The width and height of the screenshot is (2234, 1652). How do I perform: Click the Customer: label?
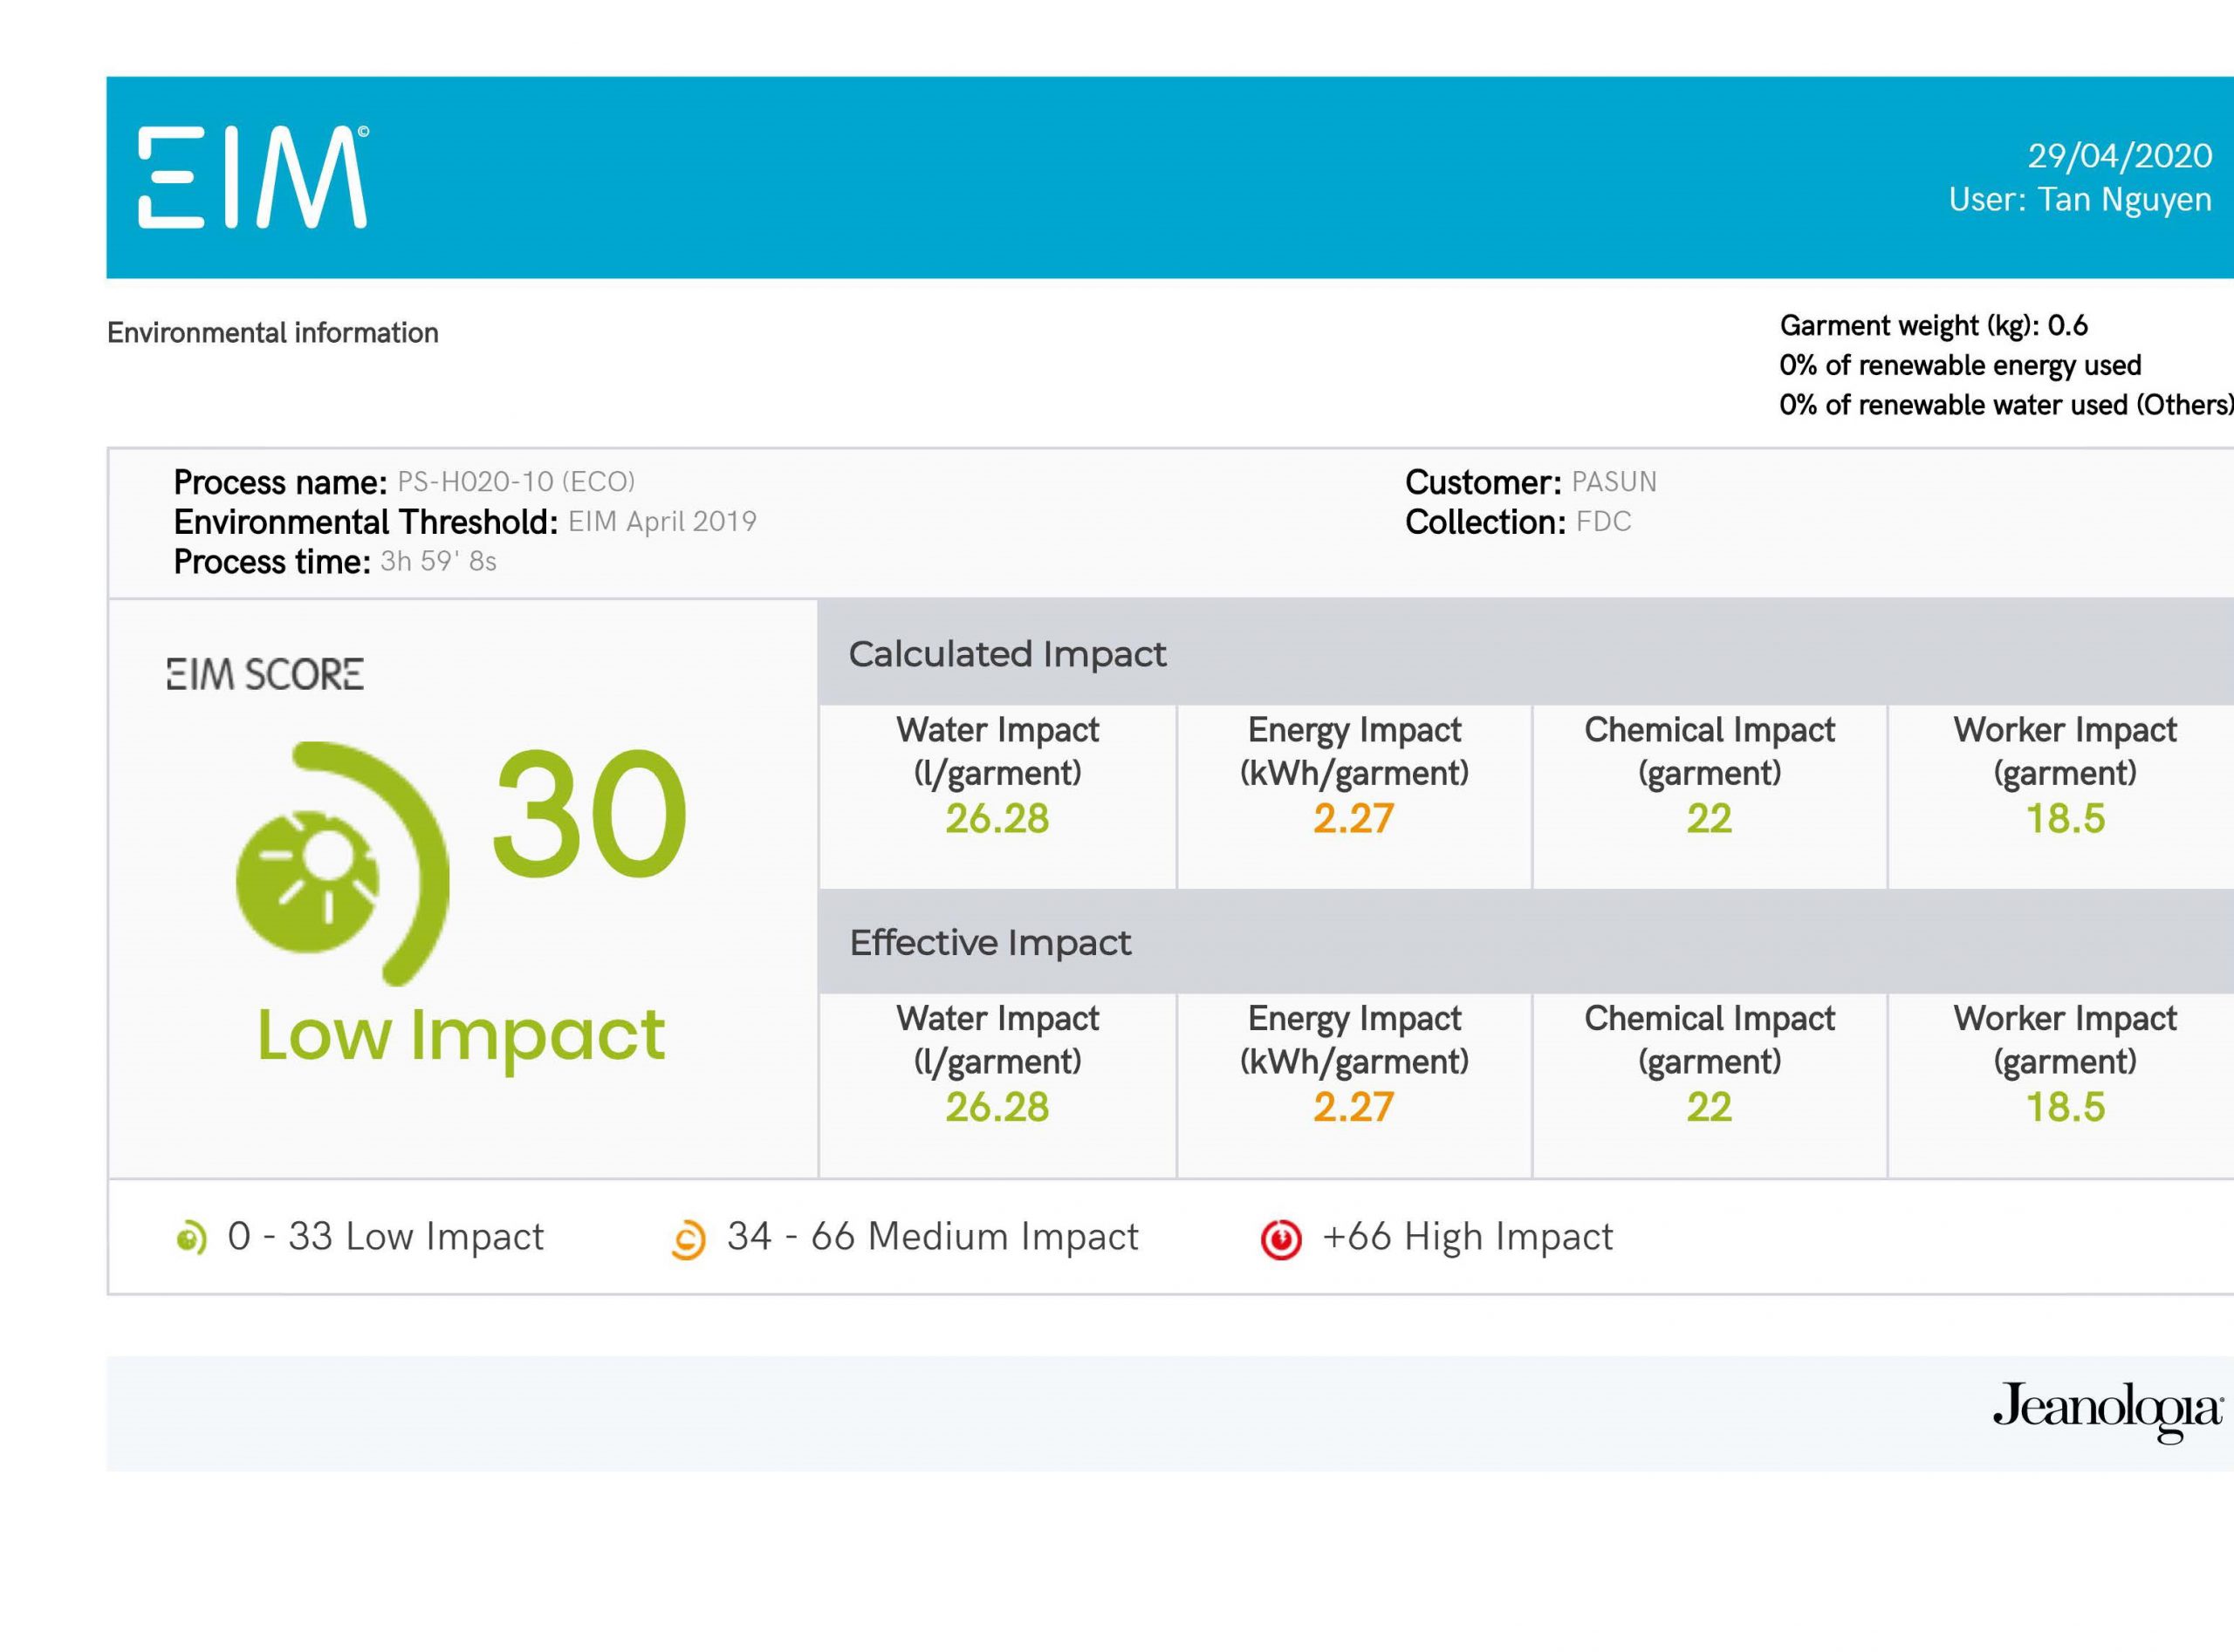(1484, 483)
